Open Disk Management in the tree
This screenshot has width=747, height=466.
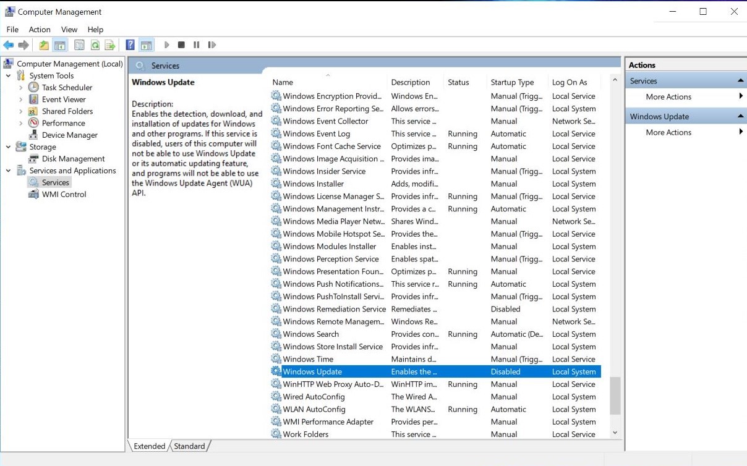[73, 159]
